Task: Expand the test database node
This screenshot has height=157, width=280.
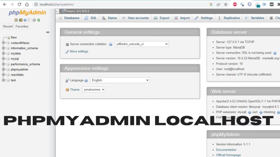Action: tap(3, 80)
